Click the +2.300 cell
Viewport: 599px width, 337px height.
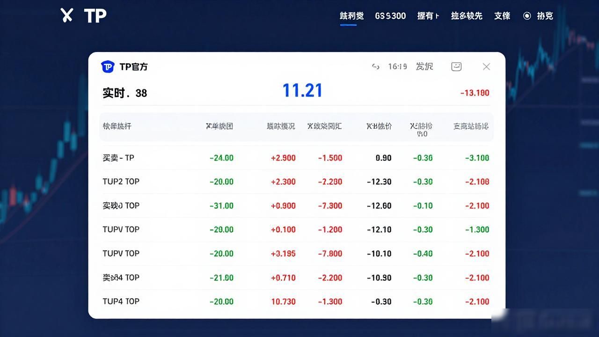(x=283, y=182)
